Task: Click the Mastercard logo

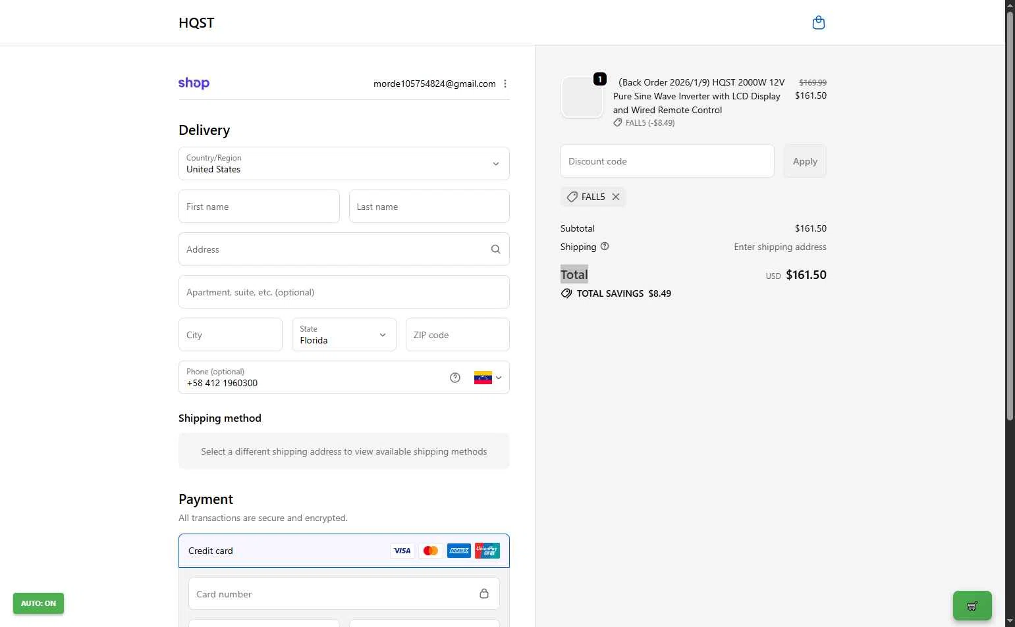Action: (x=431, y=551)
